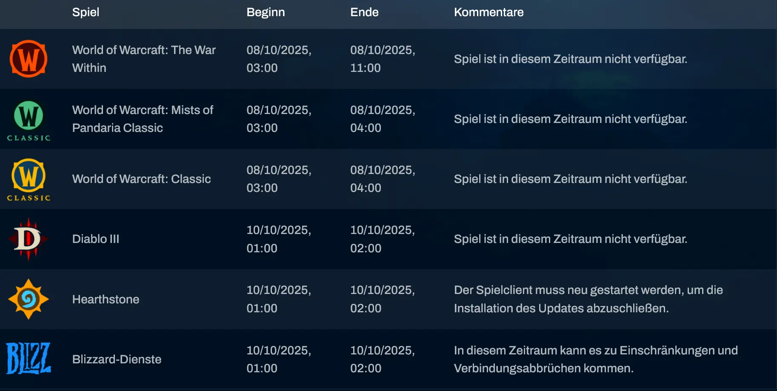
Task: Click the Diablo III start time cell
Action: click(279, 239)
